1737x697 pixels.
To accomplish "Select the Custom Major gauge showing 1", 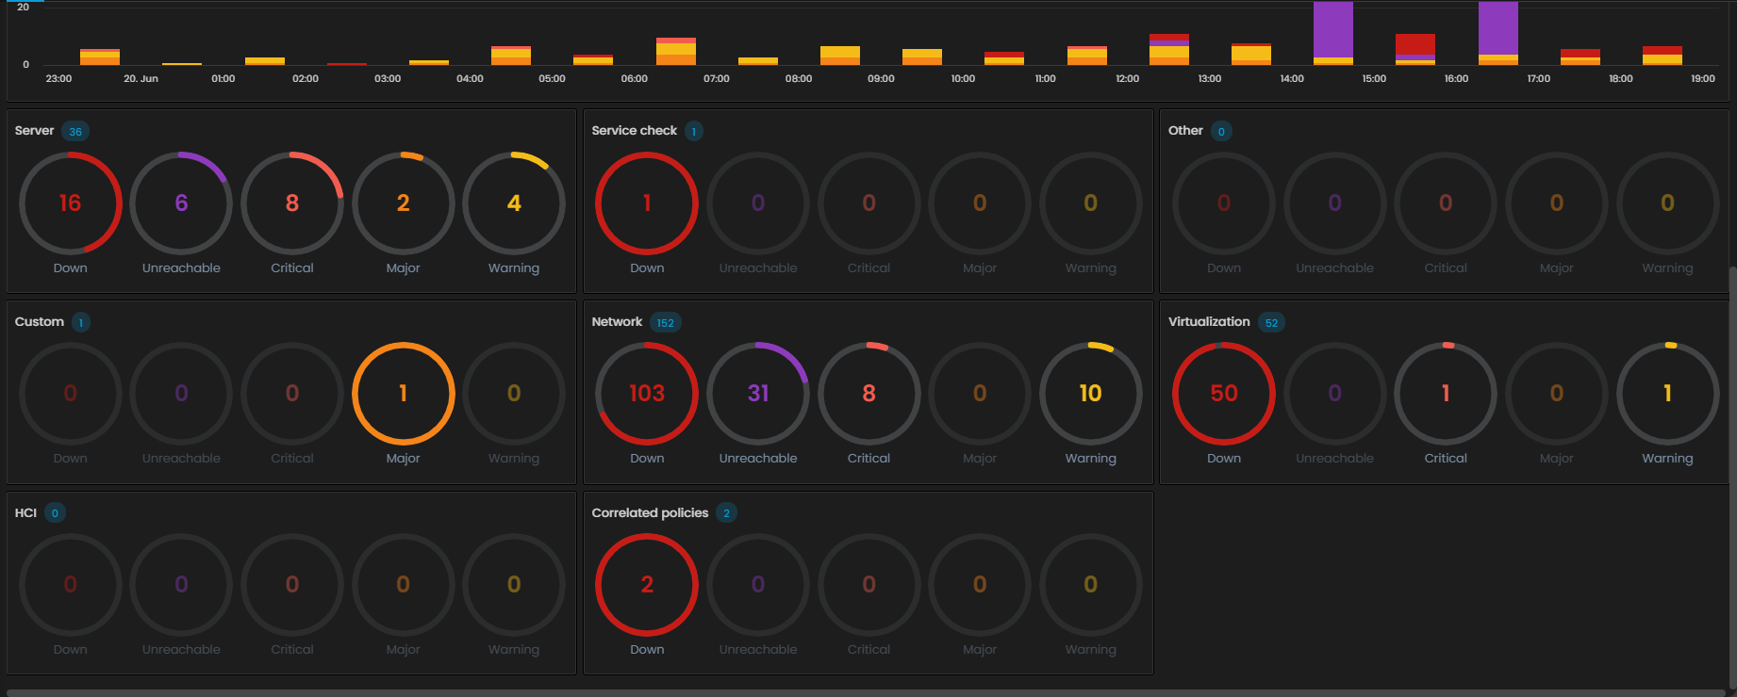I will click(x=404, y=394).
